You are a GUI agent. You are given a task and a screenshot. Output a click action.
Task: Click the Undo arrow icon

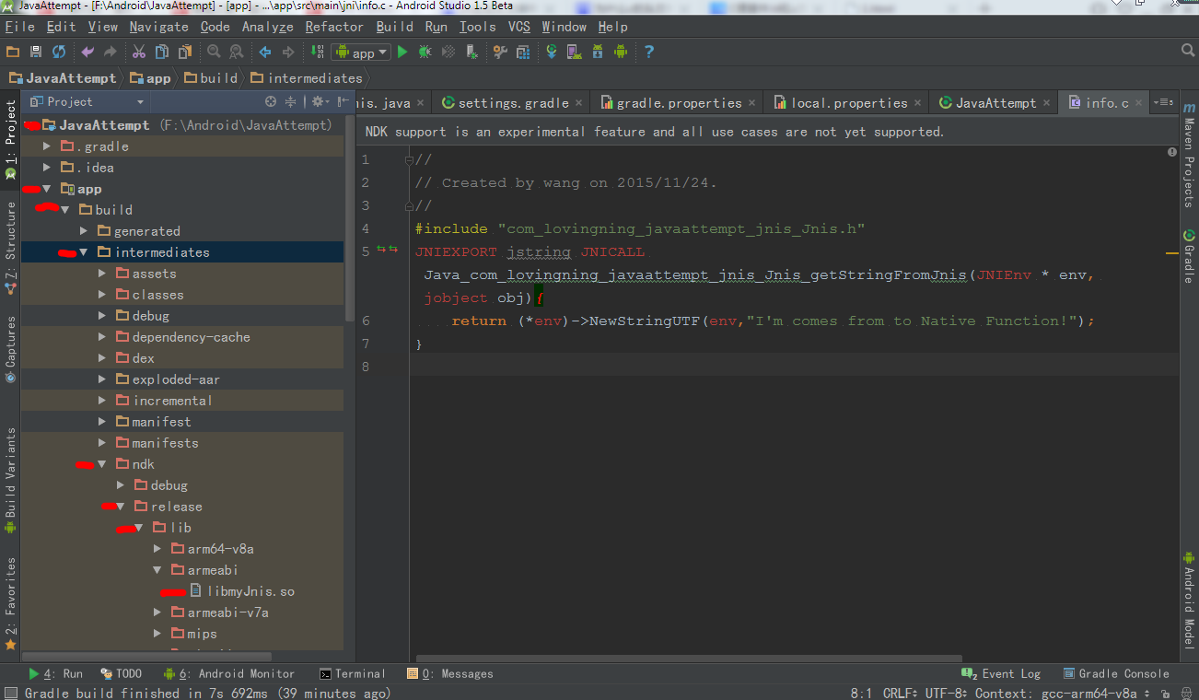87,52
